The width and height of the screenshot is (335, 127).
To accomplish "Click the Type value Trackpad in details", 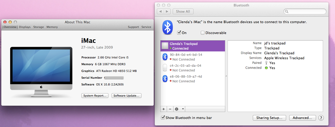I will tap(272, 48).
